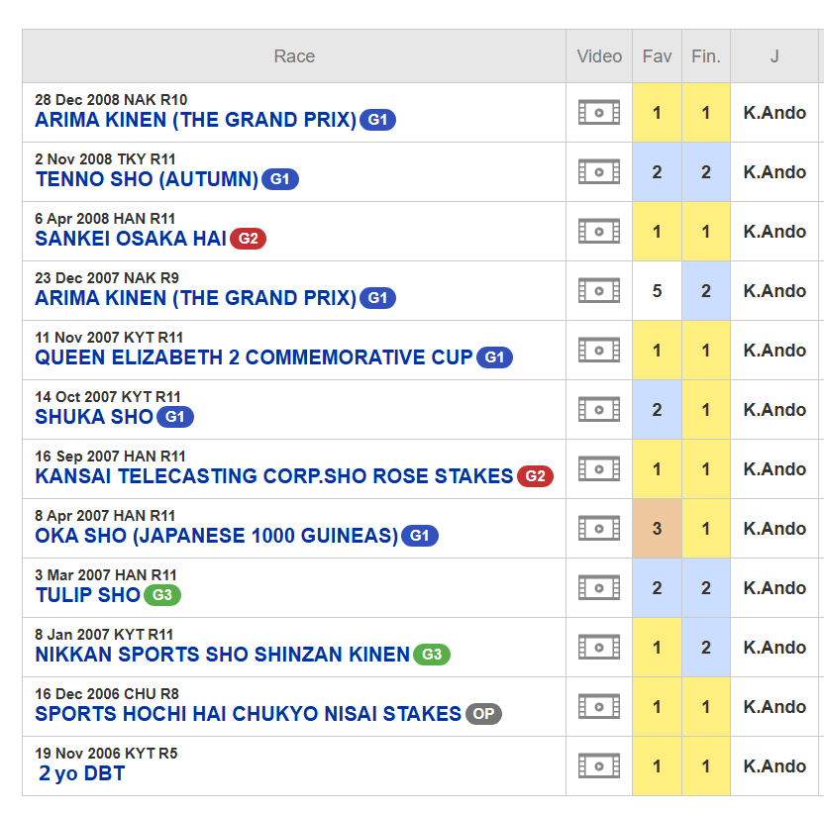The height and width of the screenshot is (814, 824).
Task: Open QUEEN ELIZABETH 2 COMMEMORATIVE CUP link
Action: click(x=254, y=357)
